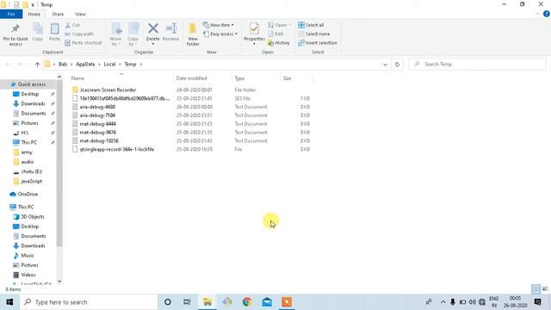Click the Refresh button in address bar
The width and height of the screenshot is (551, 310).
click(x=397, y=65)
